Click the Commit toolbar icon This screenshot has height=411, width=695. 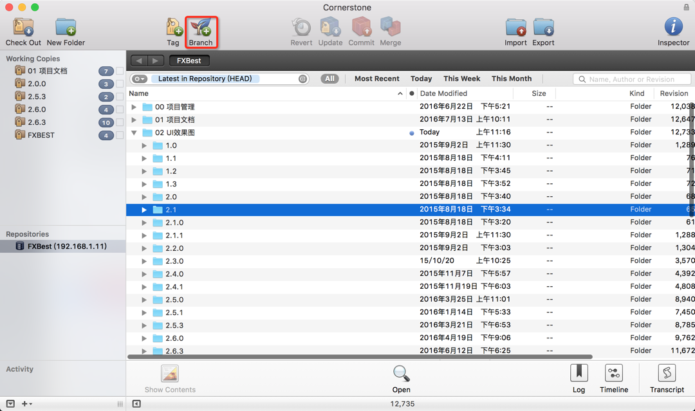(361, 28)
